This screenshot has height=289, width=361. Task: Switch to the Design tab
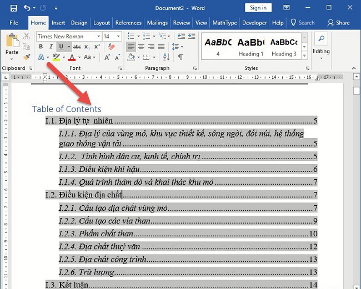[x=79, y=23]
